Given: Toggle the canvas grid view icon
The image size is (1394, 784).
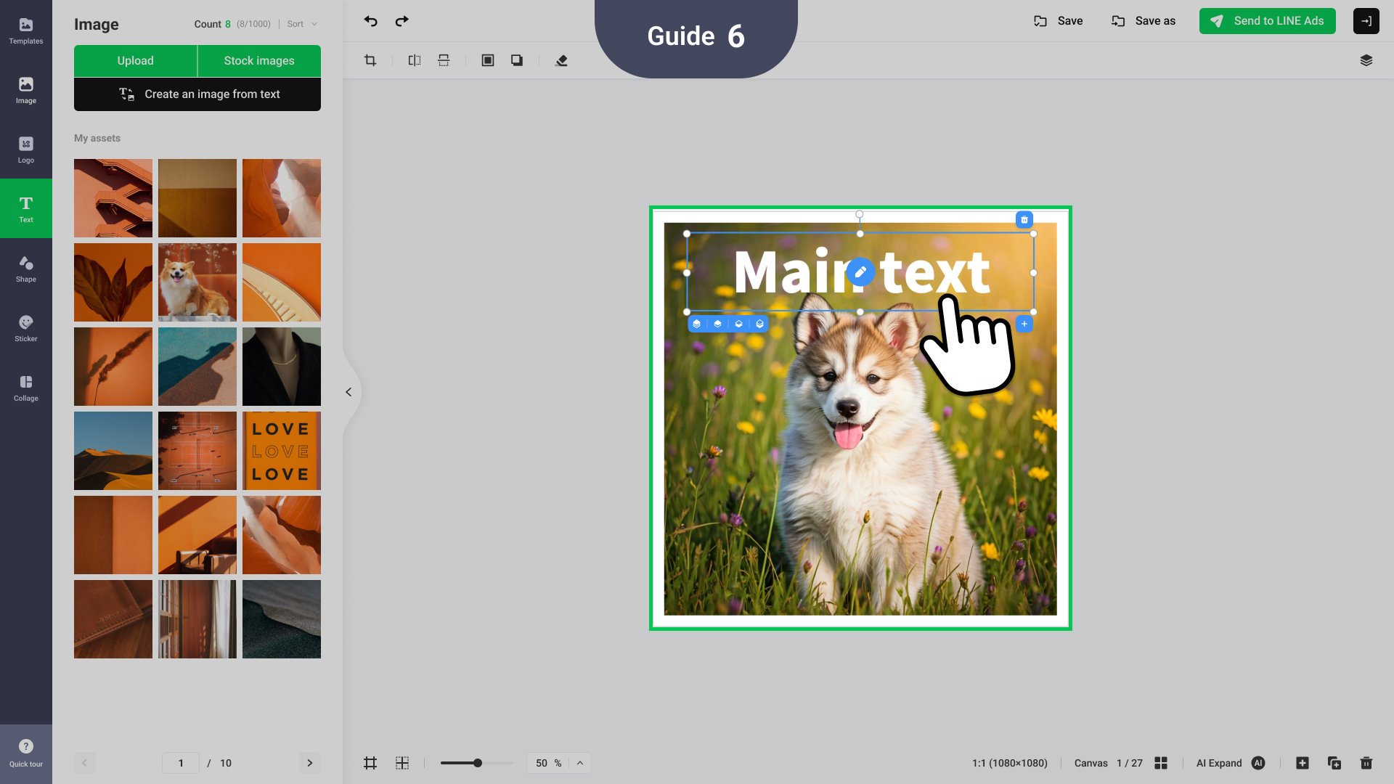Looking at the screenshot, I should [x=370, y=763].
